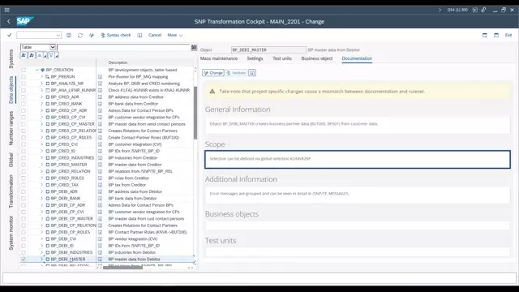Open the Number ranges side tab
Screen dimensions: 519x292
point(11,128)
